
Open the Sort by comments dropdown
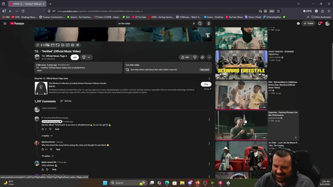point(66,101)
